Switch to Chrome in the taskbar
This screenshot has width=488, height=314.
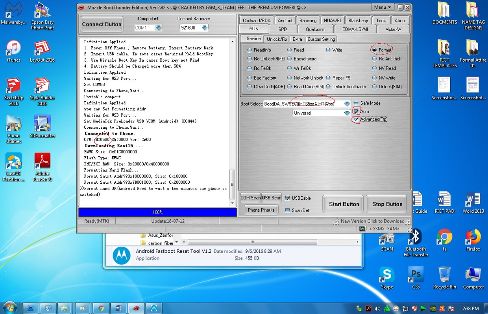point(101,308)
